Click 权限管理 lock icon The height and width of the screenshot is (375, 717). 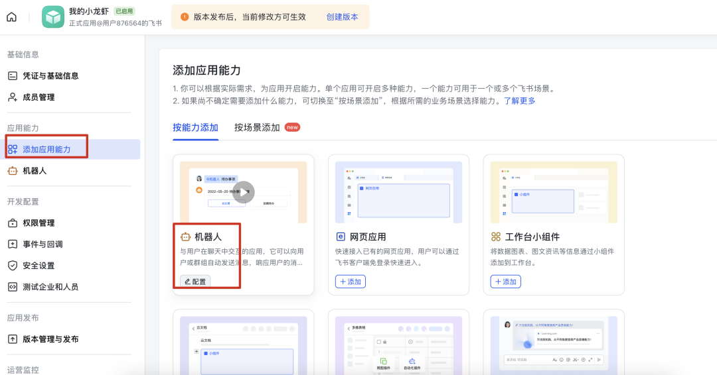point(13,223)
